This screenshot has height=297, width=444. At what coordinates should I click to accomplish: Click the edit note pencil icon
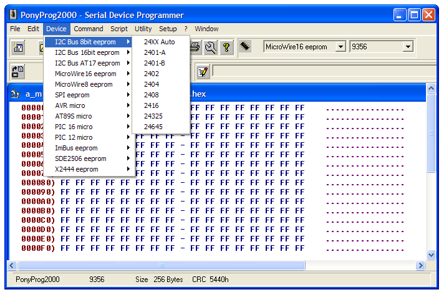[x=203, y=72]
